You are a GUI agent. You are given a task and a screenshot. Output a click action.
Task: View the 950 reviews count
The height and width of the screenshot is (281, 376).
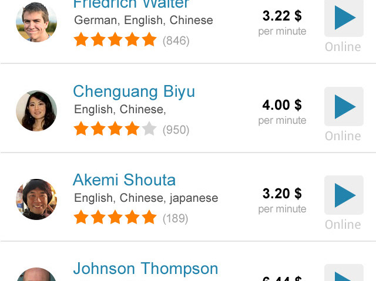tap(176, 130)
